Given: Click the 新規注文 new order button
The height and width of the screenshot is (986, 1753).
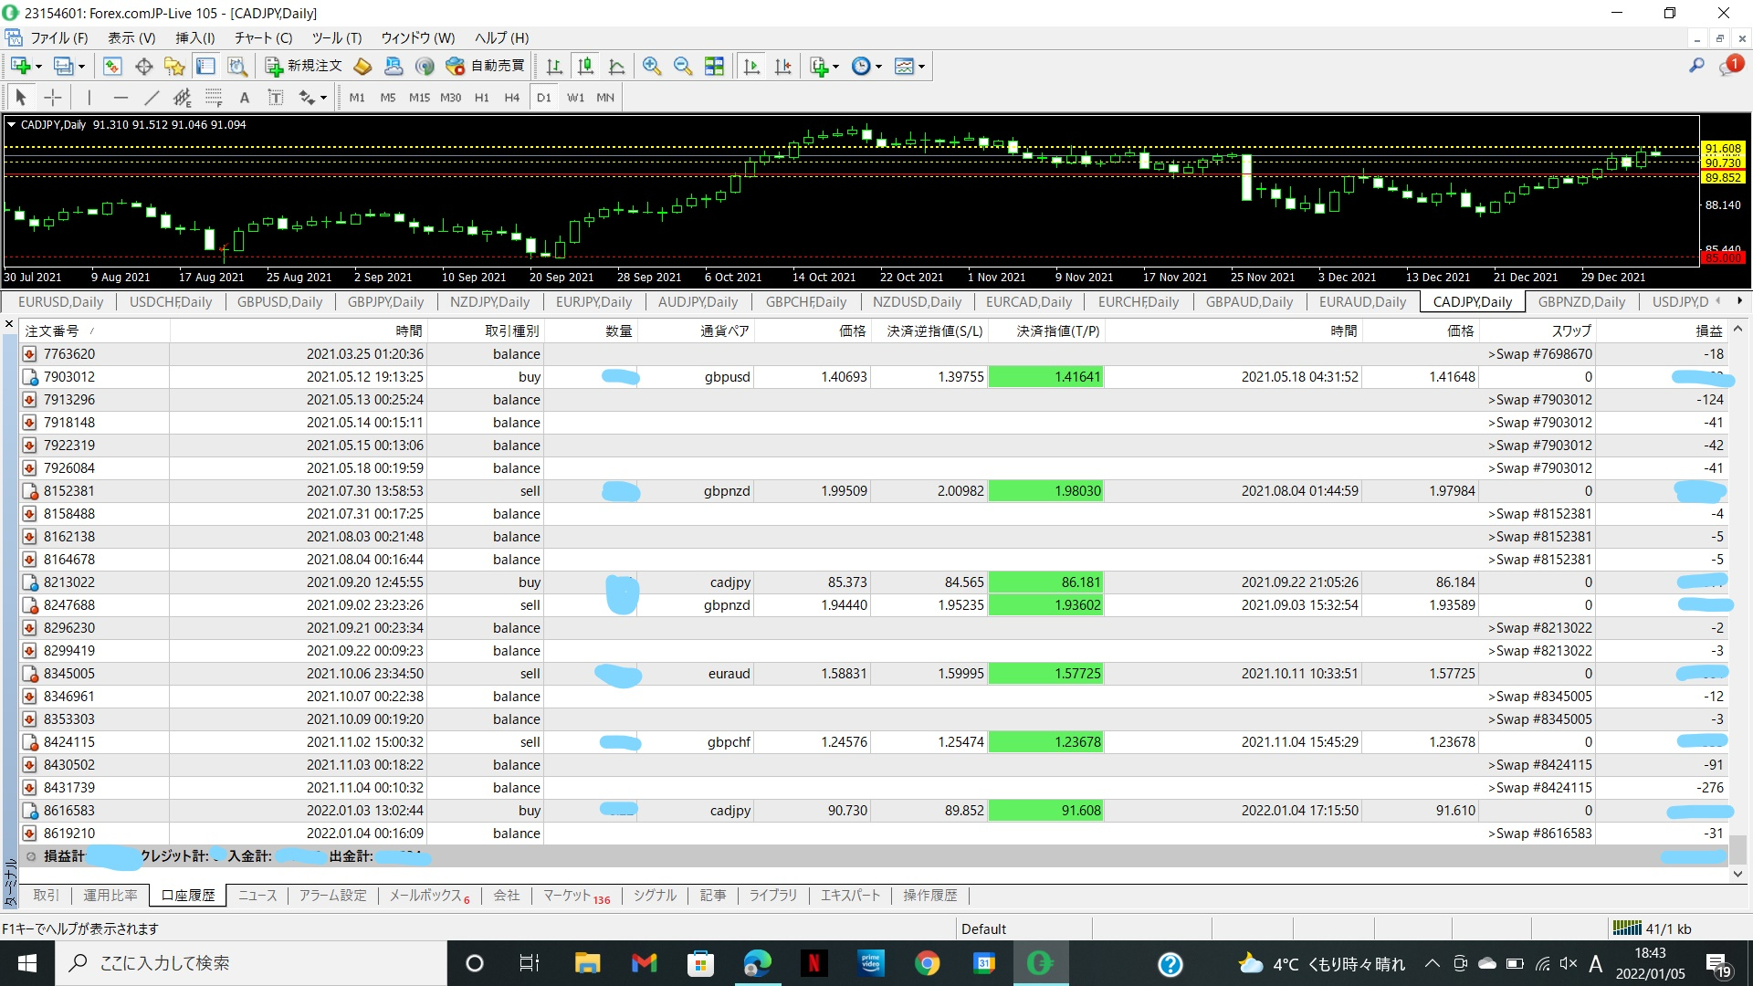Looking at the screenshot, I should 303,66.
